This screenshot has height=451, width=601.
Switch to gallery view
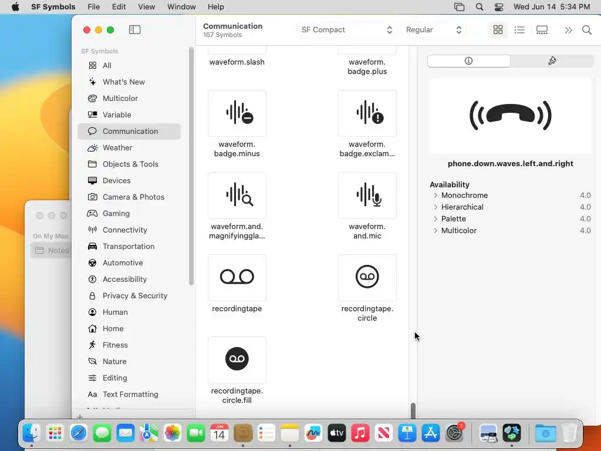click(x=542, y=29)
